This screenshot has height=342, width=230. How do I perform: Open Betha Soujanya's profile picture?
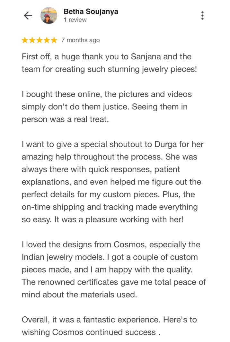49,16
